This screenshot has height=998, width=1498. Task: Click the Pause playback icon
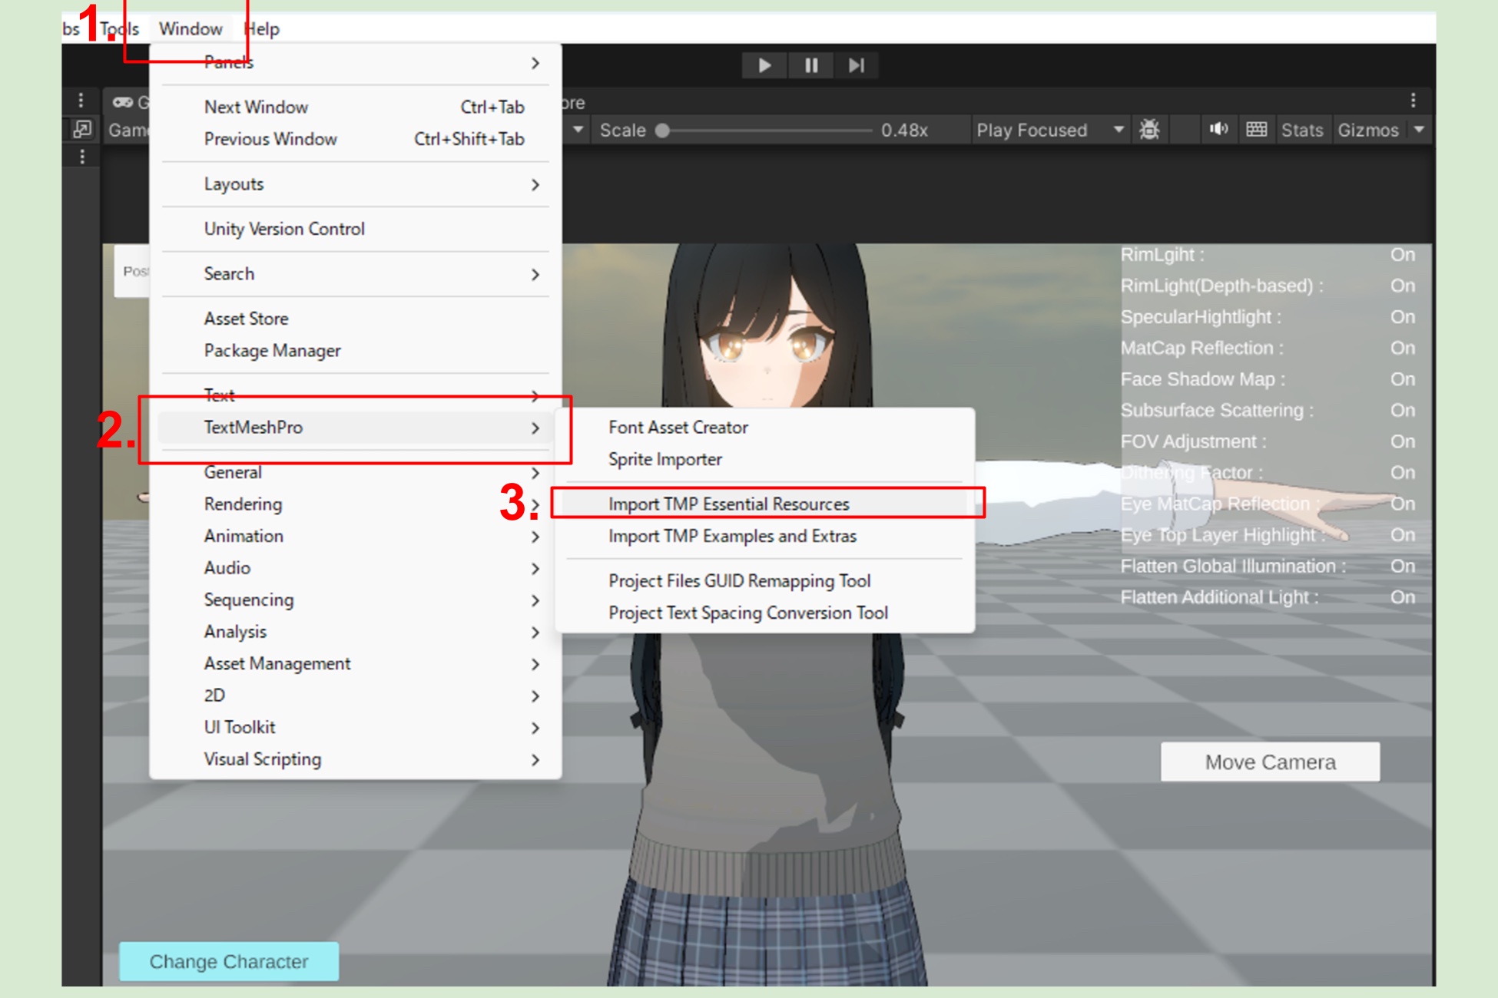tap(810, 66)
